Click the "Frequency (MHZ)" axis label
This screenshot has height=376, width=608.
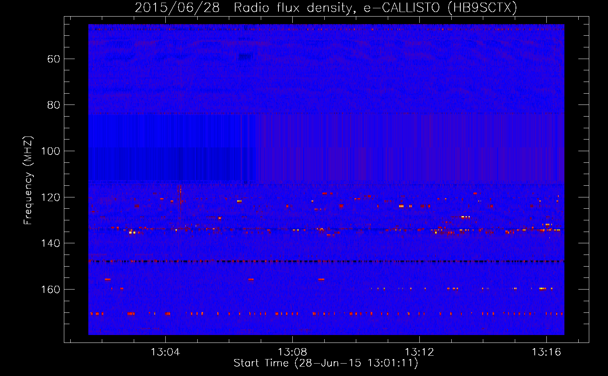pyautogui.click(x=28, y=180)
